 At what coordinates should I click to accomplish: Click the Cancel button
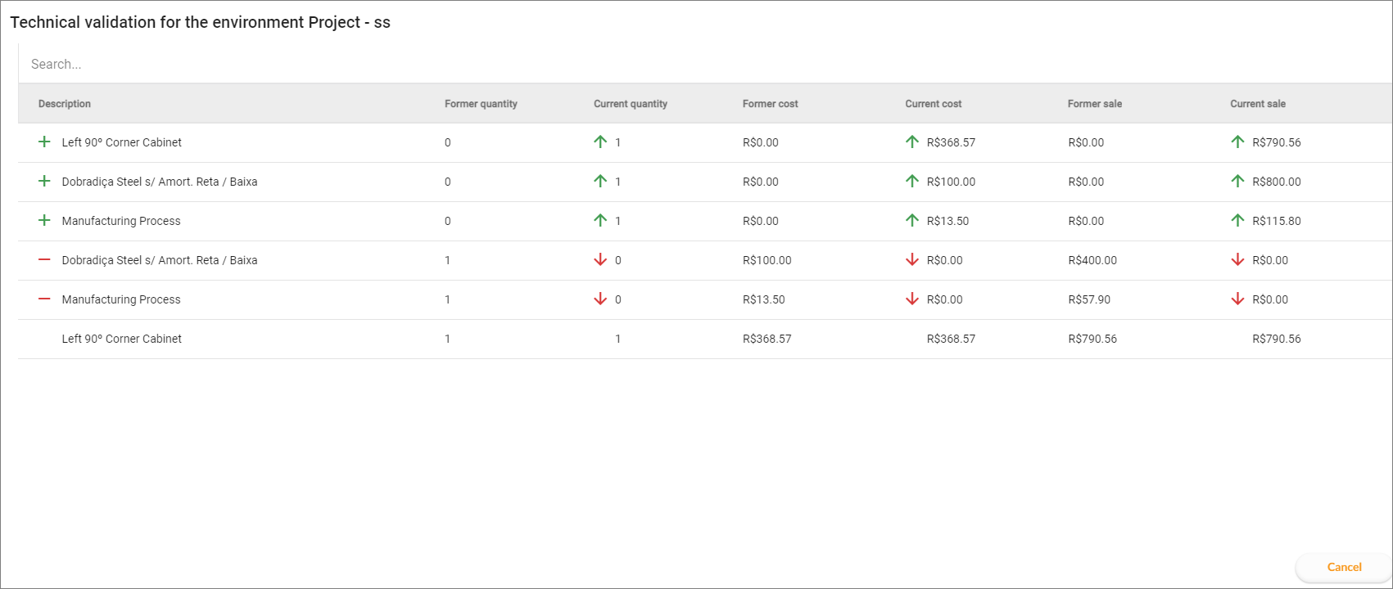click(1344, 567)
